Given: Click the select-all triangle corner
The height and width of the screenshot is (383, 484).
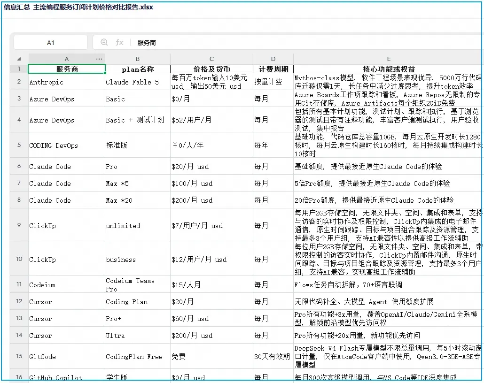Looking at the screenshot, I should coord(19,59).
